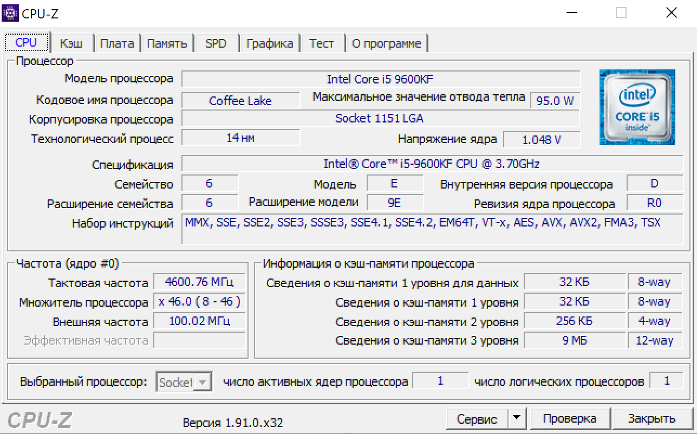Viewport: 697px width, 434px height.
Task: Open the Графика tab
Action: (x=270, y=43)
